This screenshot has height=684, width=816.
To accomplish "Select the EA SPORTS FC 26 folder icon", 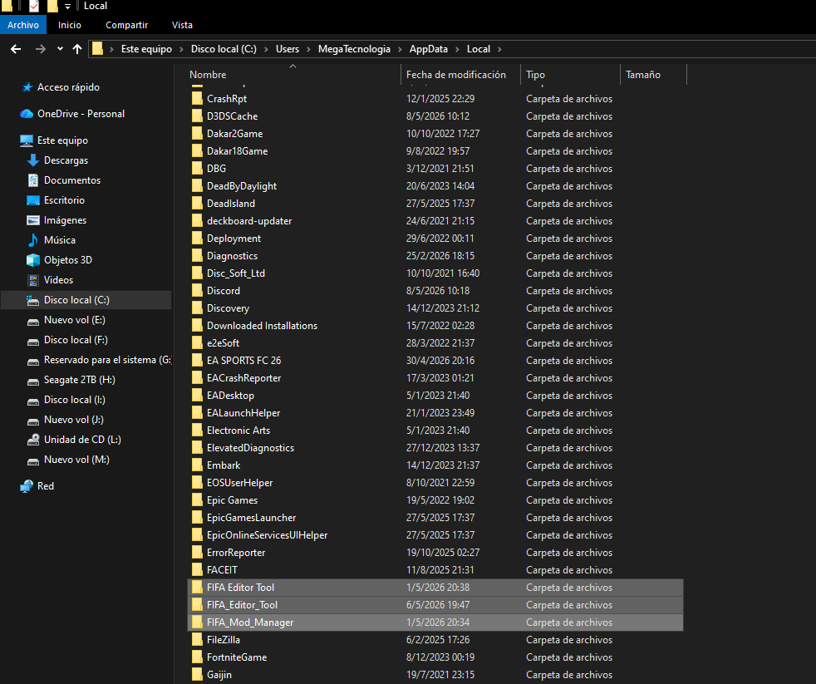I will click(x=197, y=361).
